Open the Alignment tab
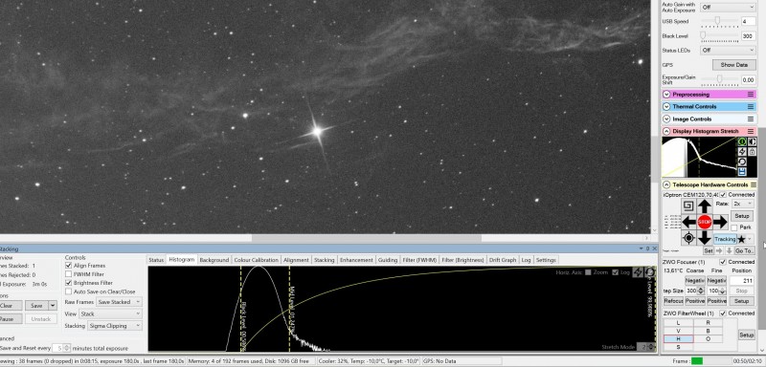Image resolution: width=766 pixels, height=367 pixels. coord(296,260)
